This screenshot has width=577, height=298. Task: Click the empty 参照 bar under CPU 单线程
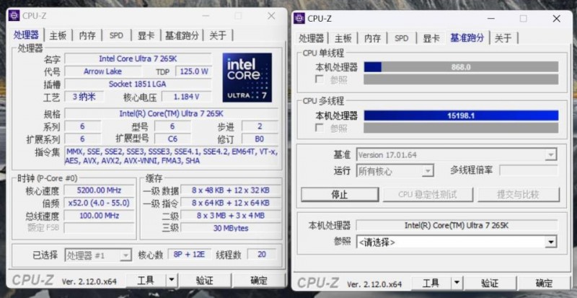[461, 79]
